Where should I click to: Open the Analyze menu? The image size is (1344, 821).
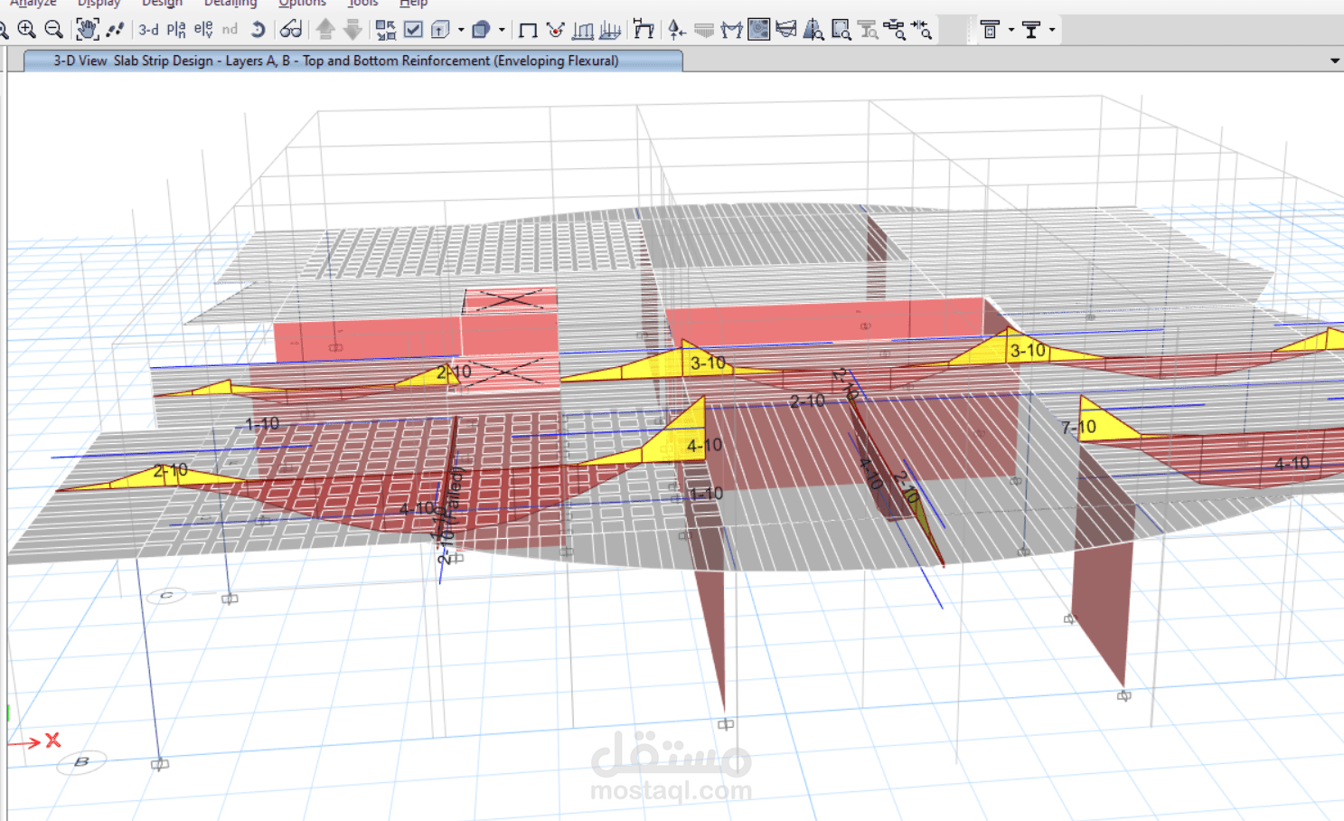pyautogui.click(x=33, y=4)
